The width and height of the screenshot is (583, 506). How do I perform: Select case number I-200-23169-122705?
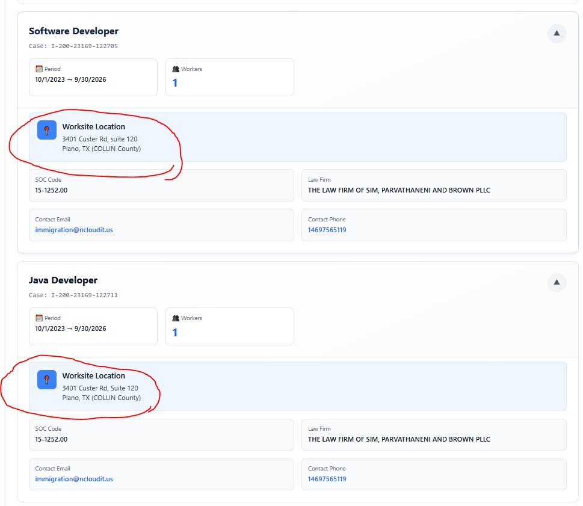pos(84,46)
